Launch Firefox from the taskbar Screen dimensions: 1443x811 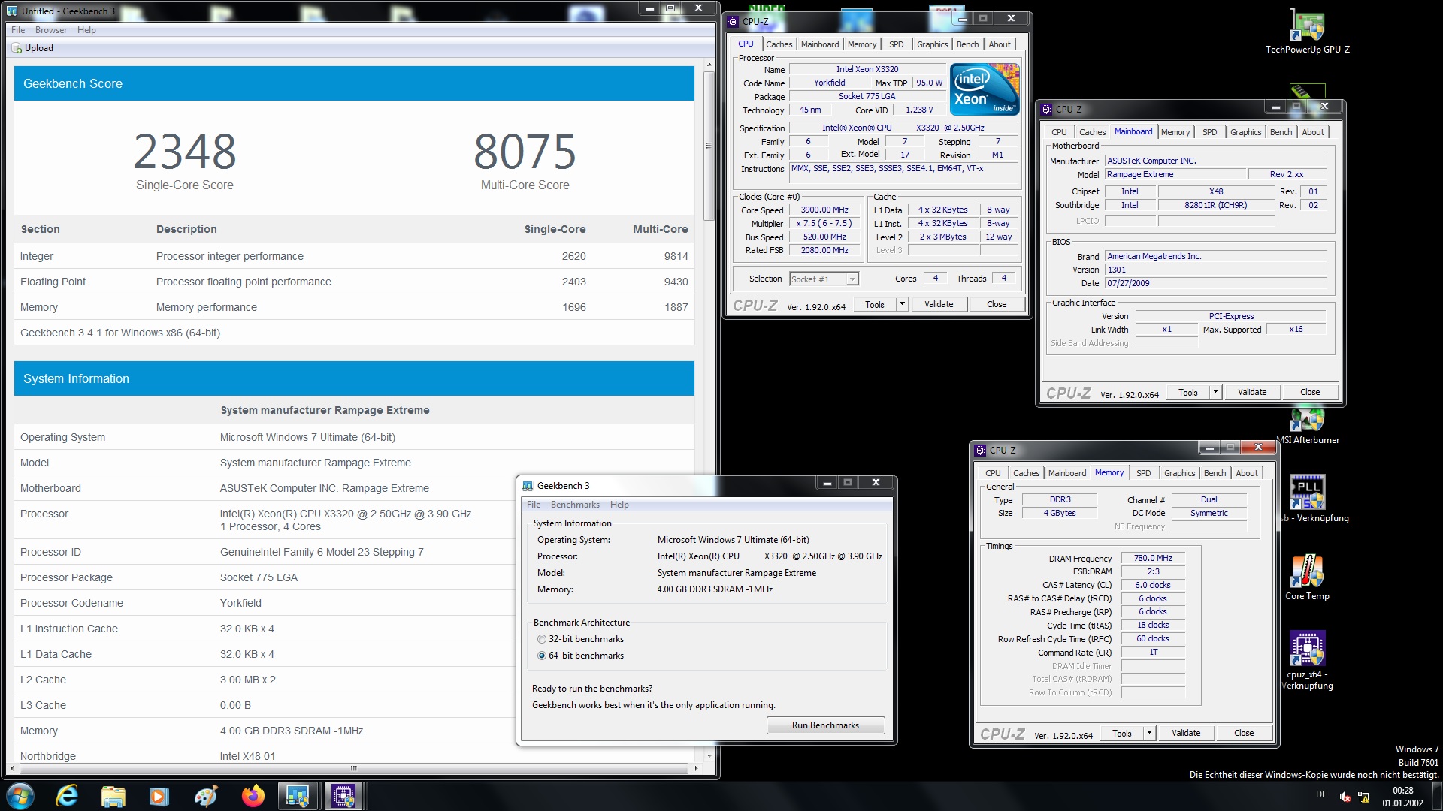pyautogui.click(x=253, y=795)
